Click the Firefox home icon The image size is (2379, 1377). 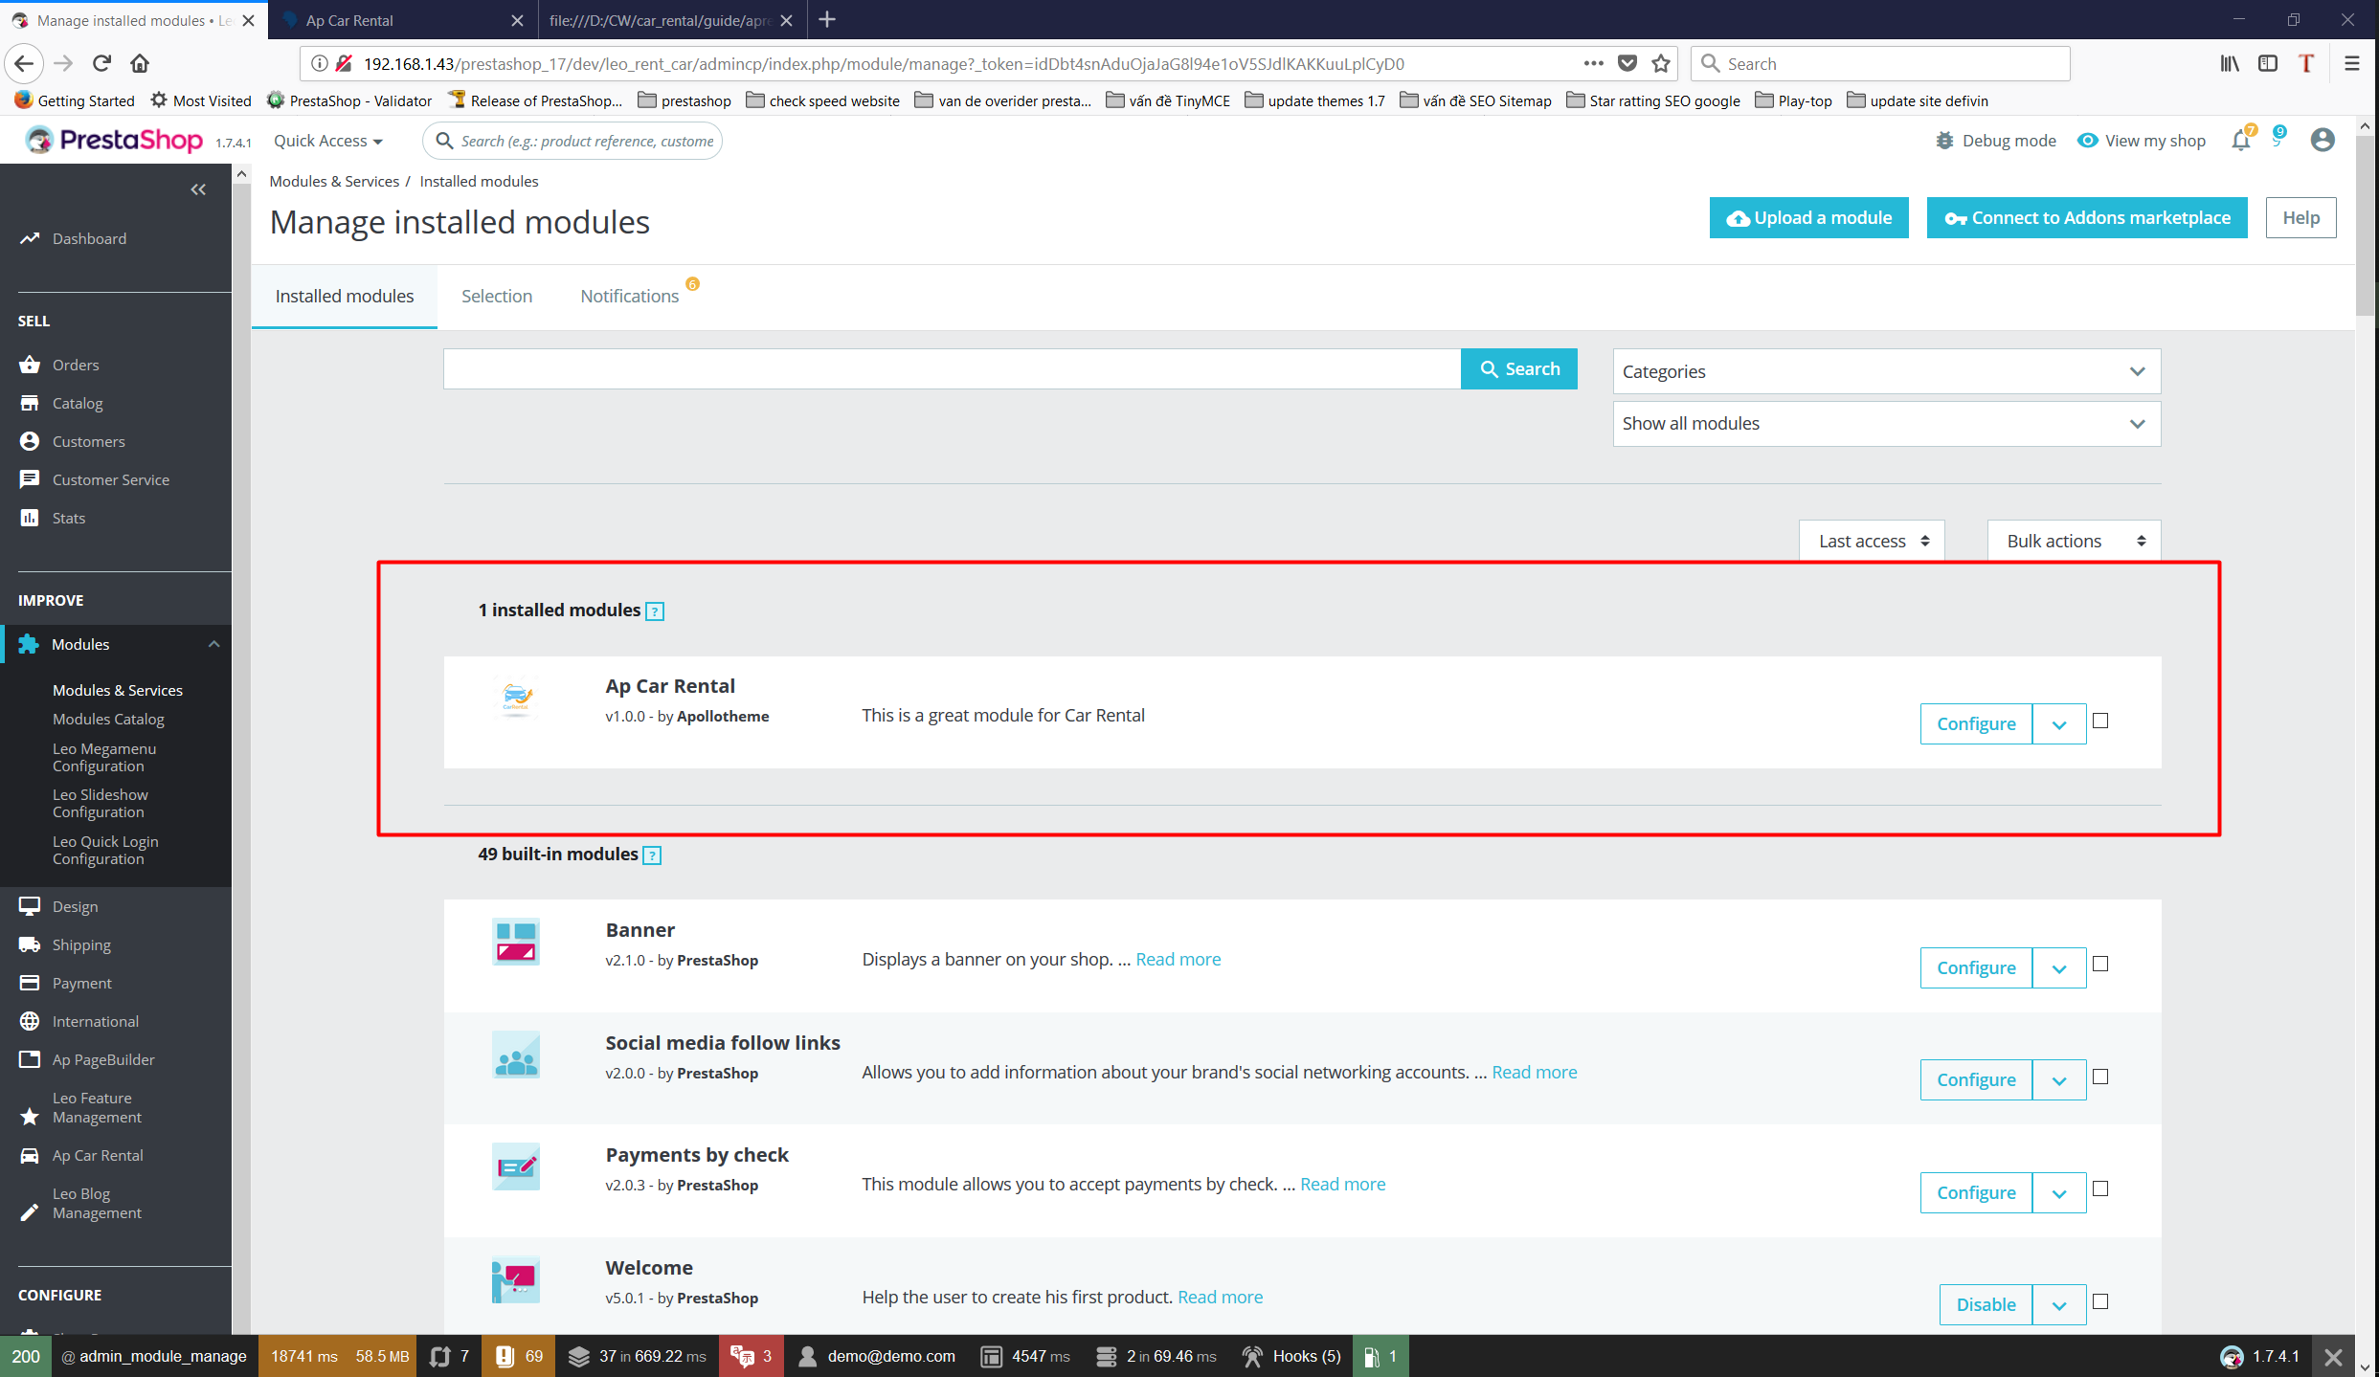[140, 63]
